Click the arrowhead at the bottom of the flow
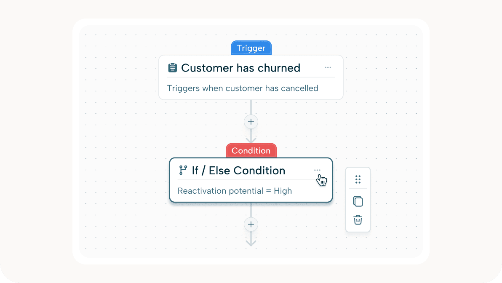 (x=251, y=242)
